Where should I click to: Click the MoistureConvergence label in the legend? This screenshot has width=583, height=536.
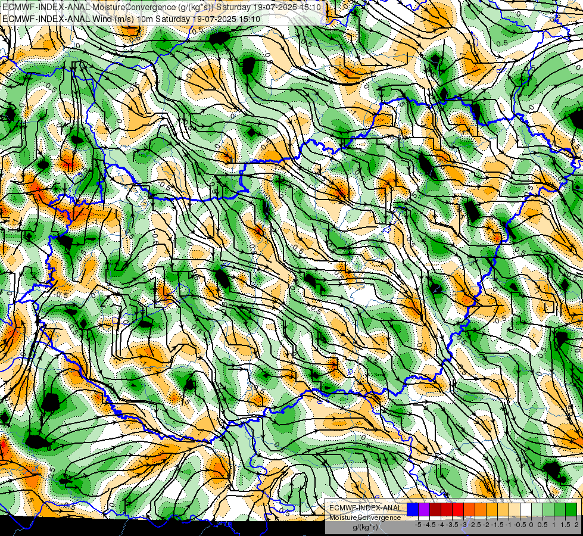[365, 518]
